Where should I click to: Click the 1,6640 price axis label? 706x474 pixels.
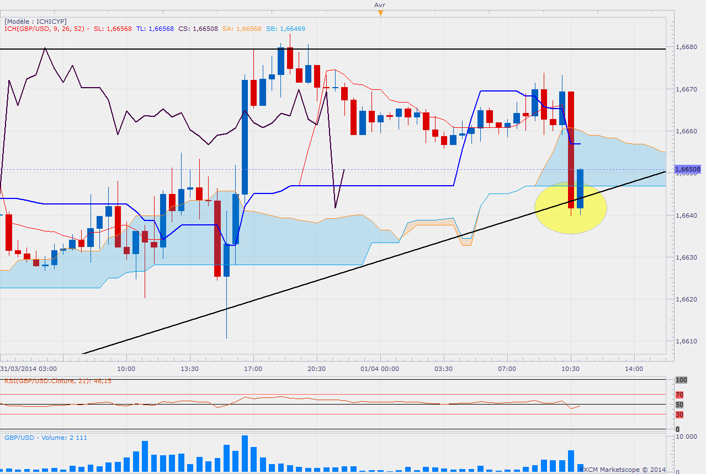click(686, 216)
